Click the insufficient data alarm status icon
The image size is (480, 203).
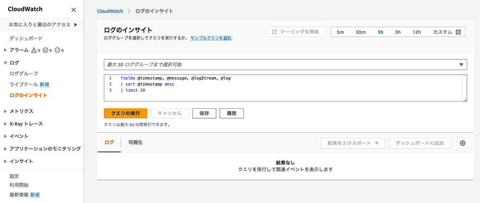57,50
